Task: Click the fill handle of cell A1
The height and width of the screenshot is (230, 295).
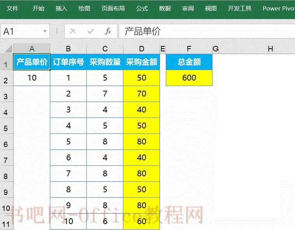Action: [50, 70]
